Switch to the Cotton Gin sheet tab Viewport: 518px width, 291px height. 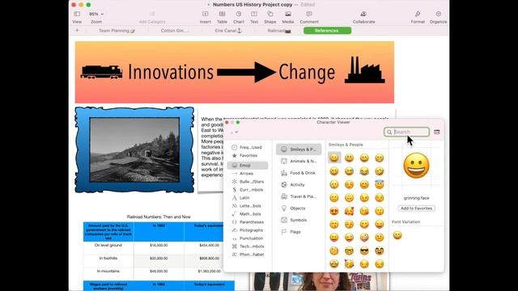pyautogui.click(x=175, y=31)
